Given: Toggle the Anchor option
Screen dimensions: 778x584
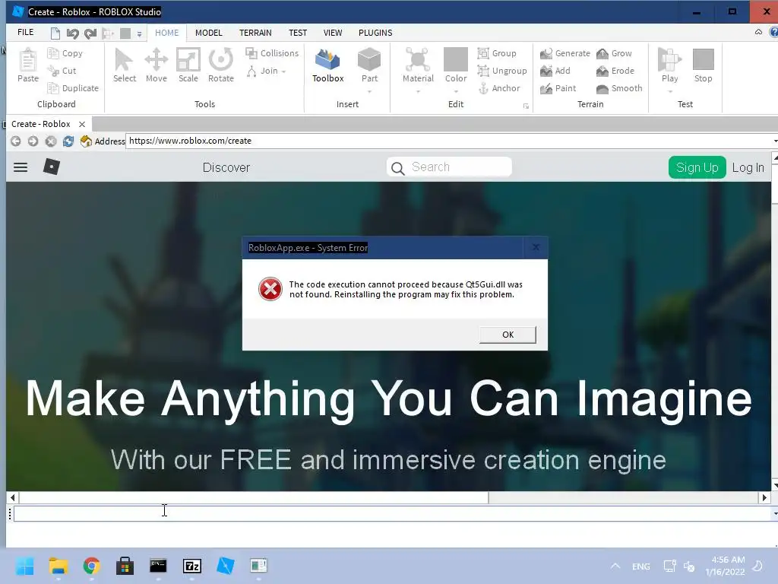Looking at the screenshot, I should click(x=499, y=88).
